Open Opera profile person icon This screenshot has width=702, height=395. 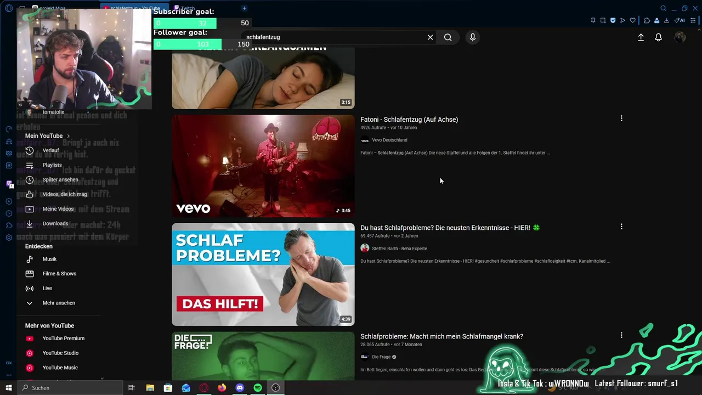[x=656, y=20]
